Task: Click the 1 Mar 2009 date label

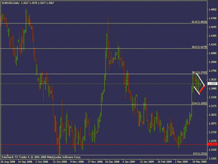Action: coord(181,162)
